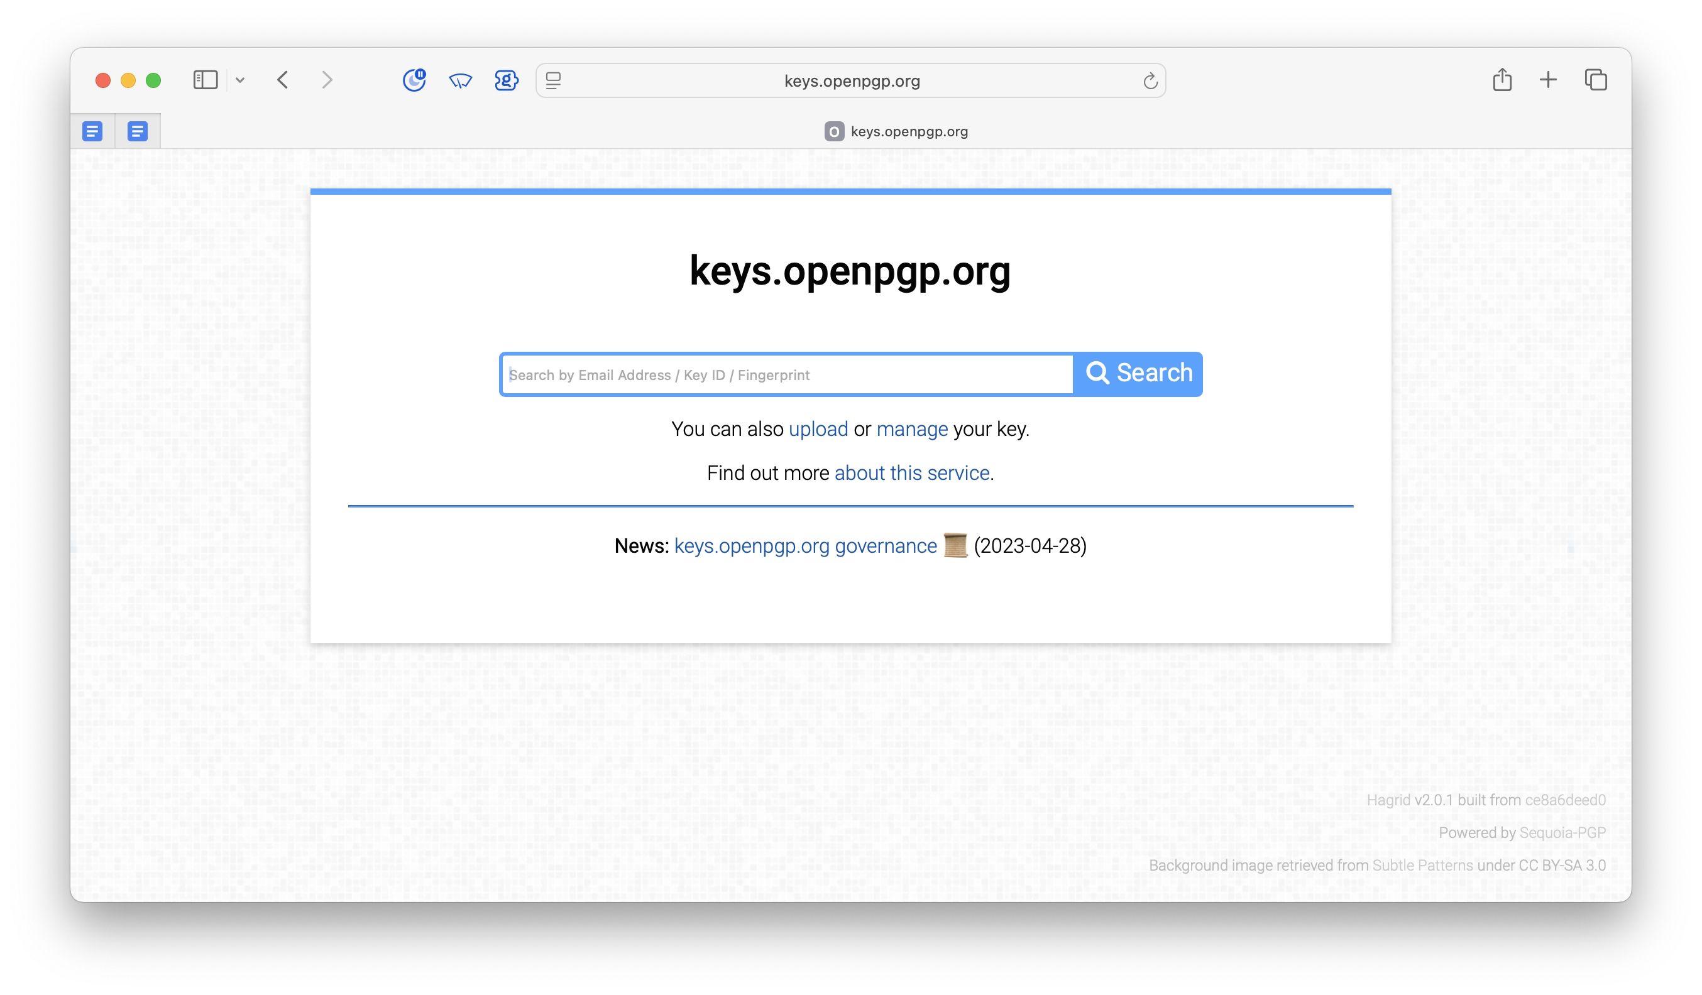Click the favicon in the keys.openpgp.org tab
The width and height of the screenshot is (1702, 995).
coord(834,132)
